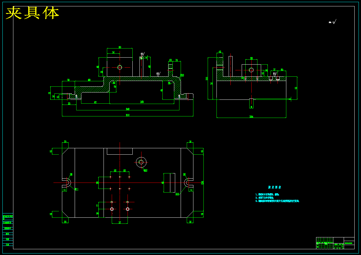Select the 67 dimension text
The width and height of the screenshot is (361, 255).
coord(95,102)
